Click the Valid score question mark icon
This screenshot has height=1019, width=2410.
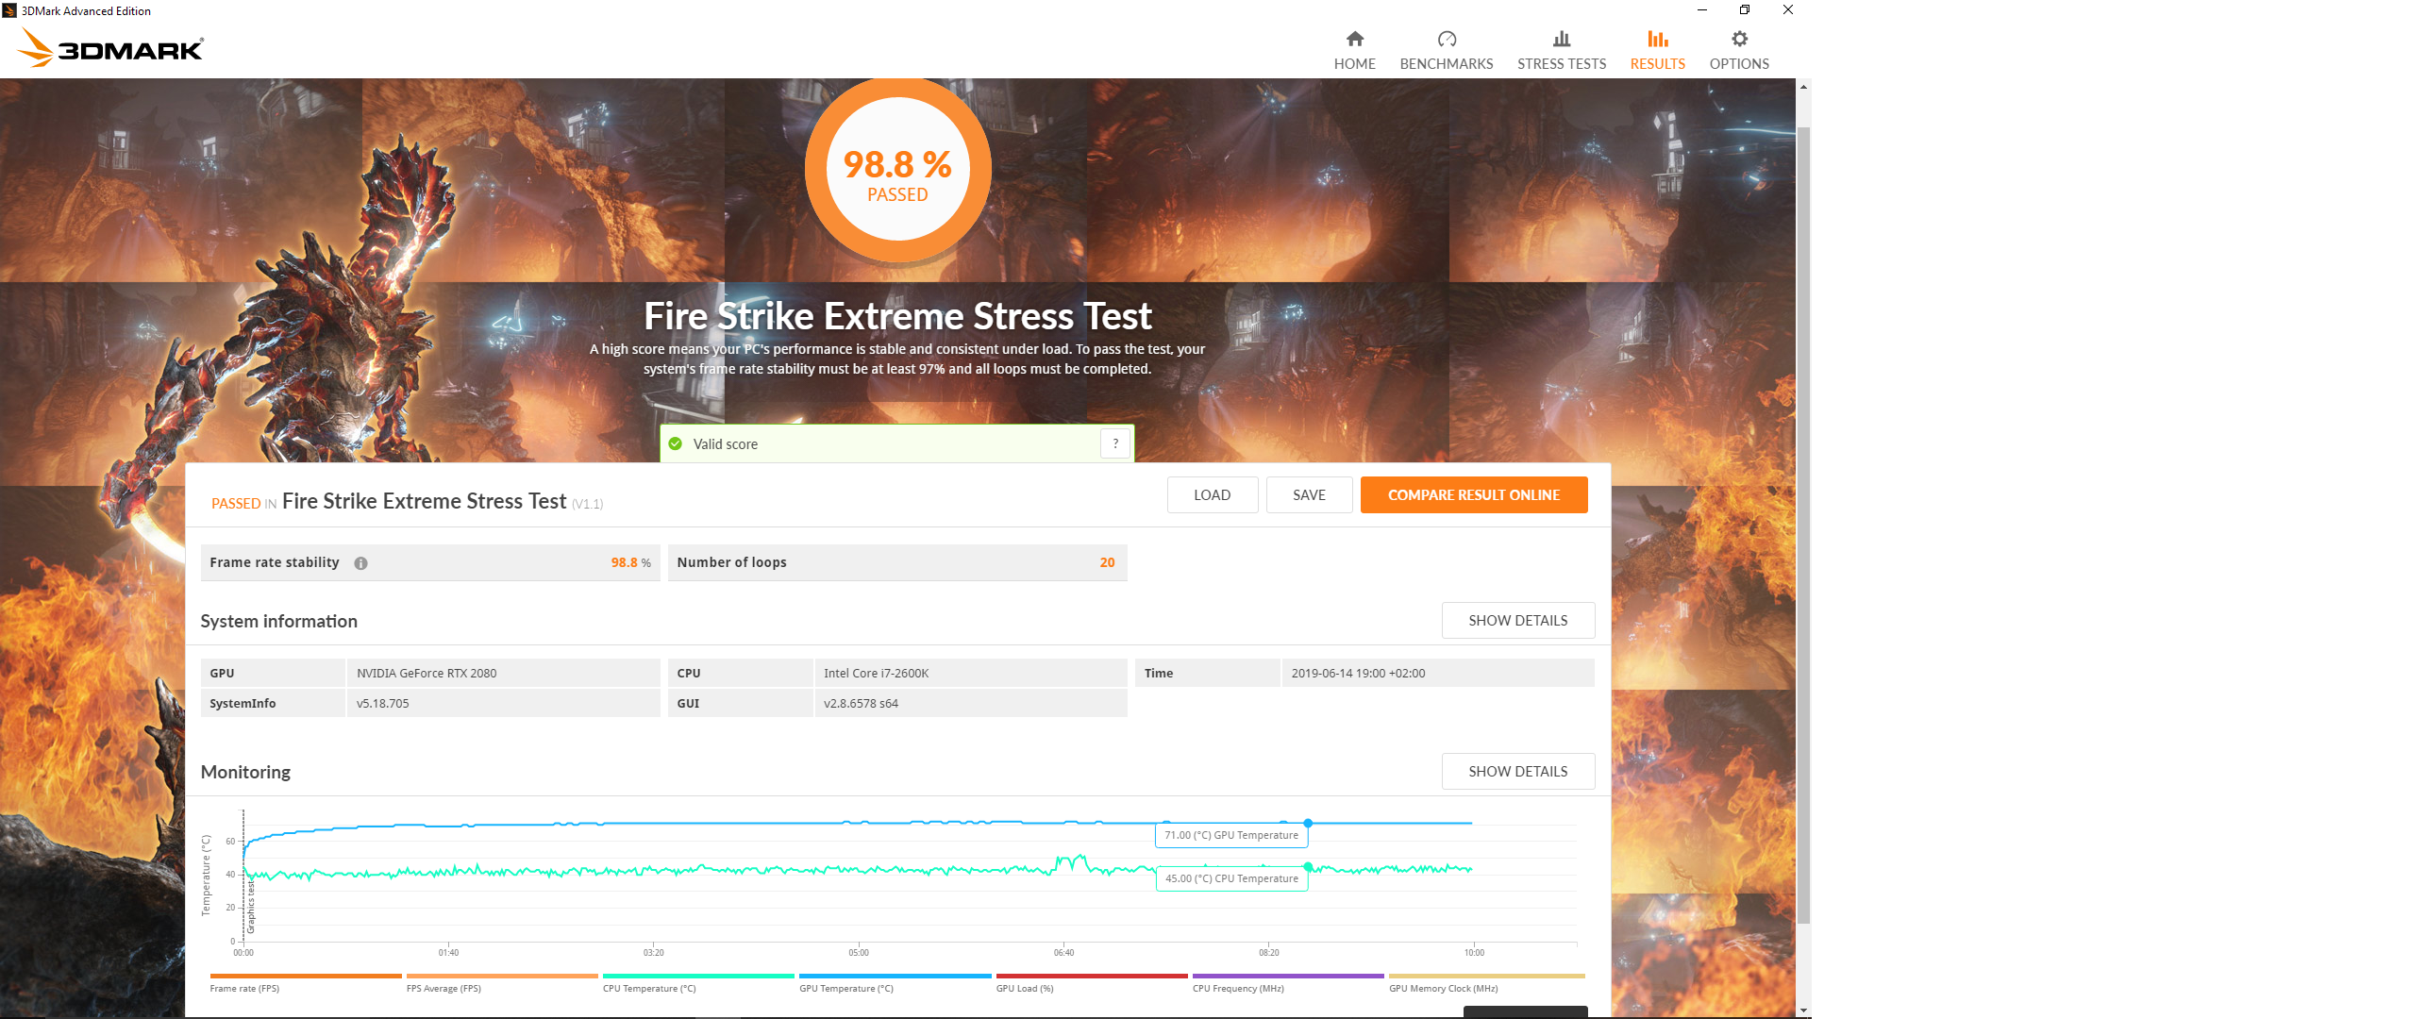(1114, 443)
